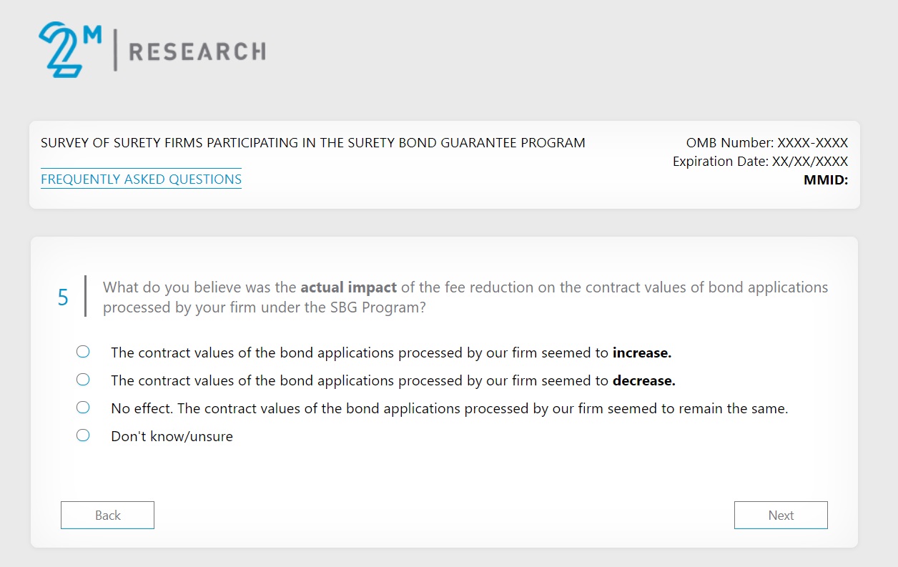Mark the 'Don't know/unsure' radio button
898x567 pixels.
coord(83,435)
